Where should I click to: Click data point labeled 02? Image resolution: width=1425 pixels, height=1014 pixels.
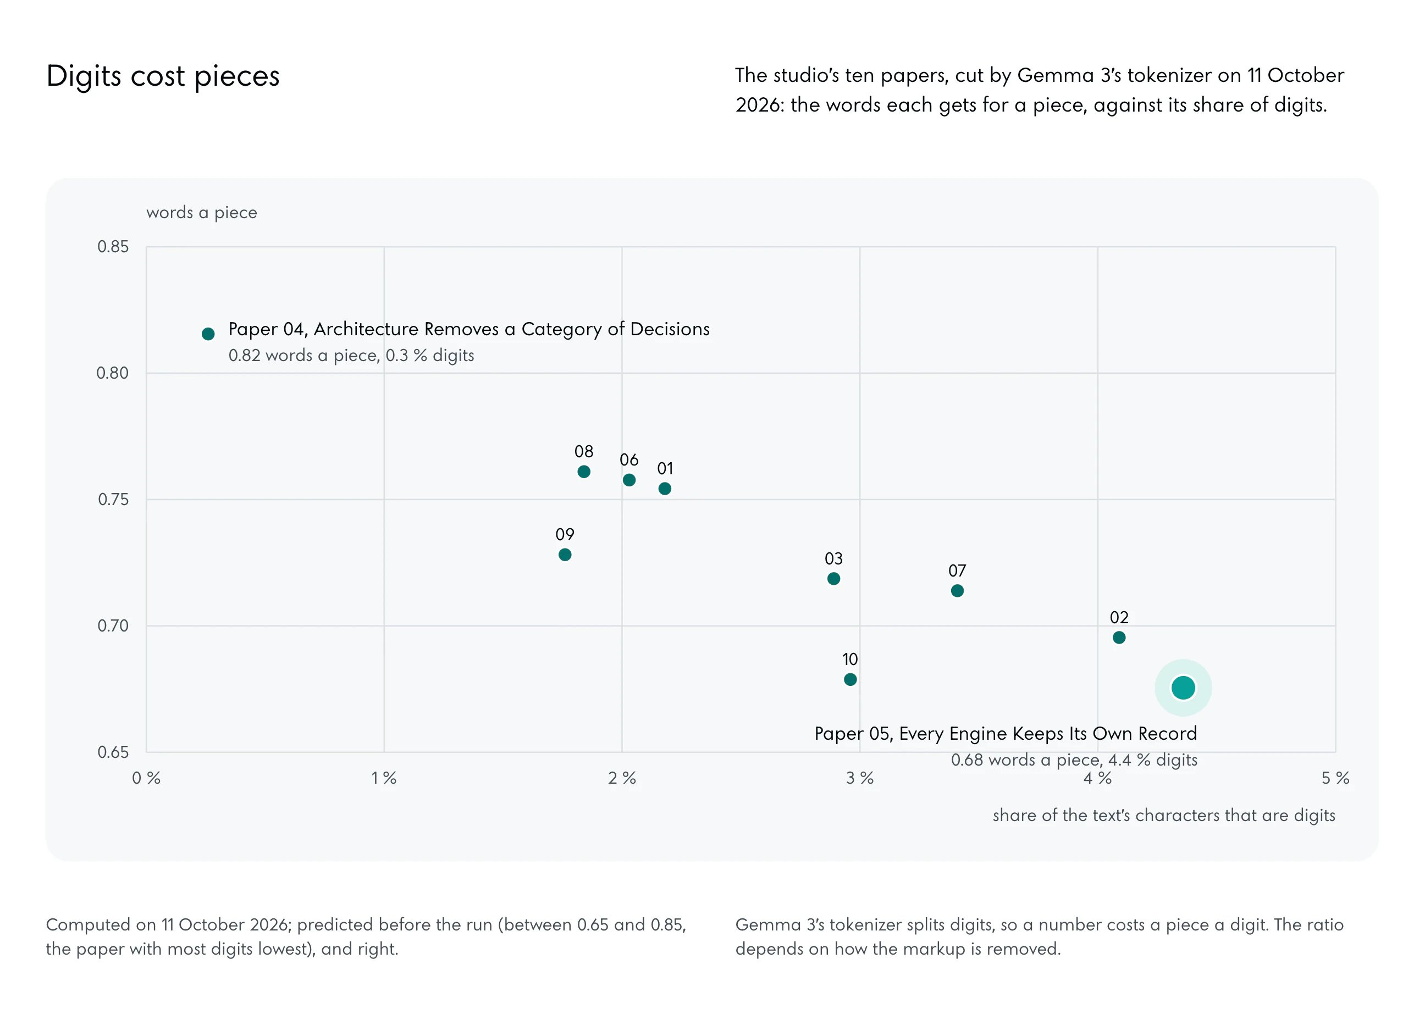(1118, 638)
